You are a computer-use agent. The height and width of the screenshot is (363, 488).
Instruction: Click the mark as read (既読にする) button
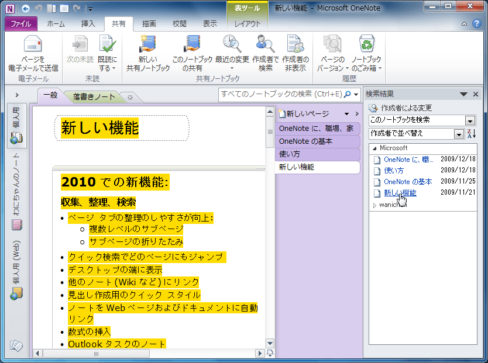[107, 53]
